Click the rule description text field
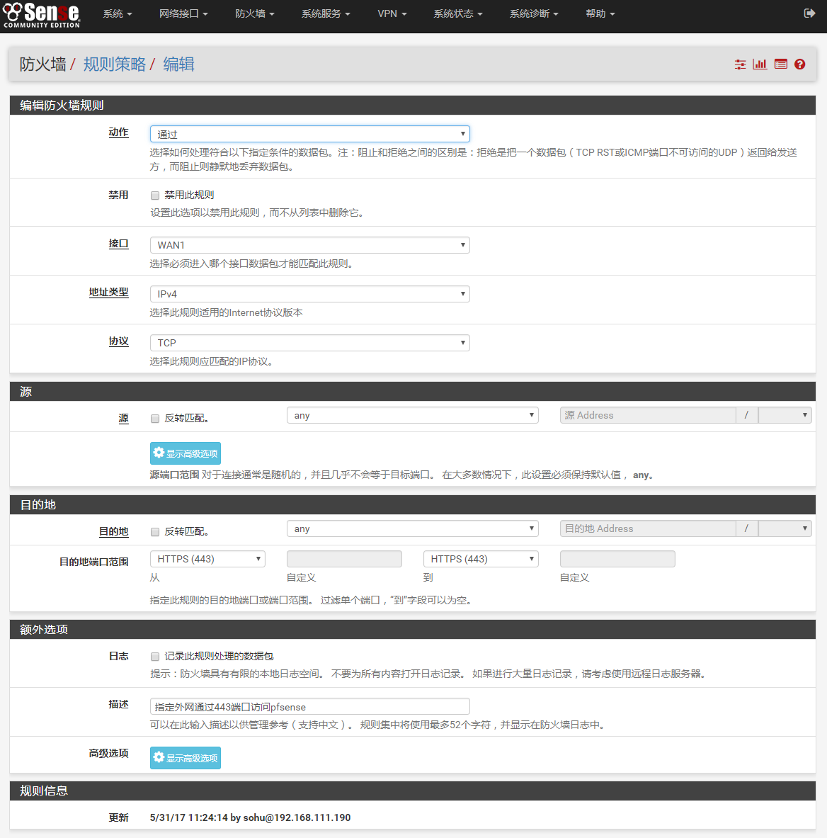The height and width of the screenshot is (838, 827). (x=309, y=706)
